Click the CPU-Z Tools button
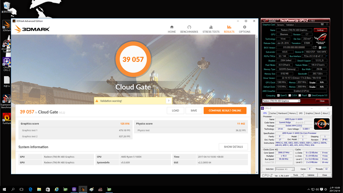Screen dimensions: 343x193 click(x=296, y=175)
